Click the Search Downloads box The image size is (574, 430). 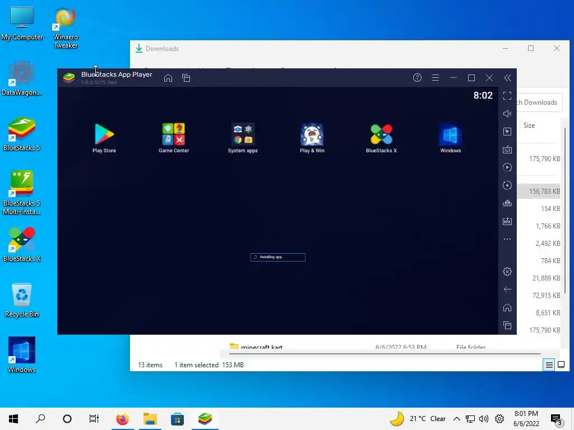(x=539, y=102)
